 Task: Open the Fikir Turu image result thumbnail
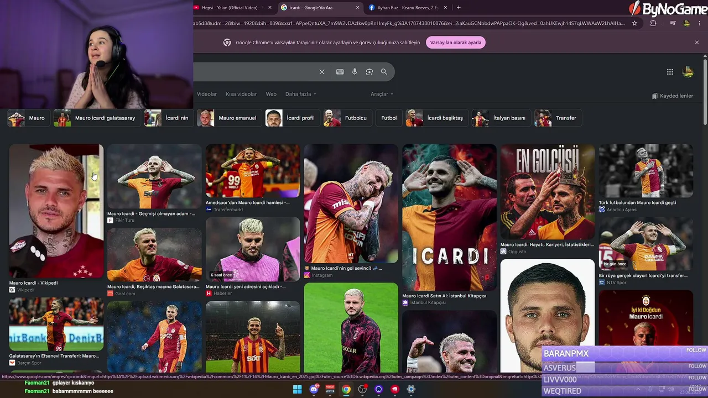154,176
